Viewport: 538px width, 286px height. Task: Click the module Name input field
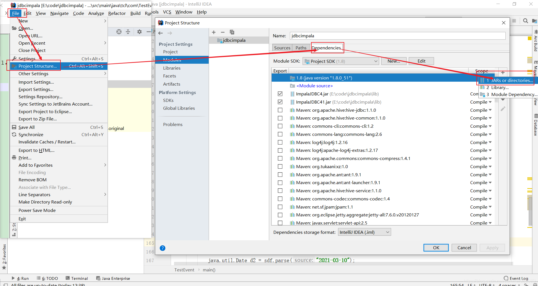click(x=397, y=36)
